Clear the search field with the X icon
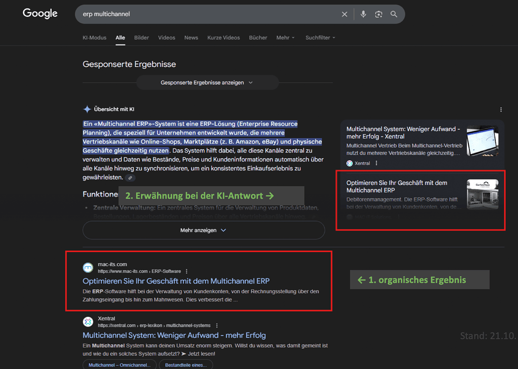The image size is (518, 369). click(344, 14)
